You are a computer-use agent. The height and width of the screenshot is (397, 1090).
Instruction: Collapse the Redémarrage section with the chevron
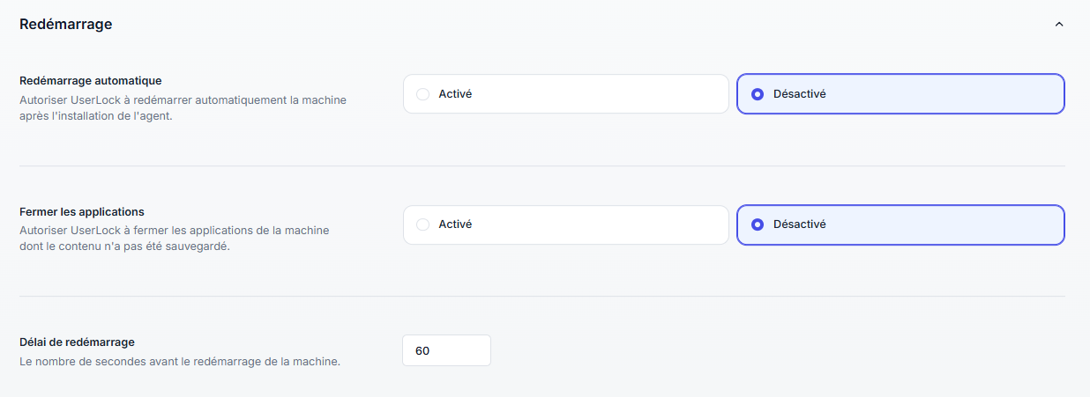click(x=1059, y=25)
